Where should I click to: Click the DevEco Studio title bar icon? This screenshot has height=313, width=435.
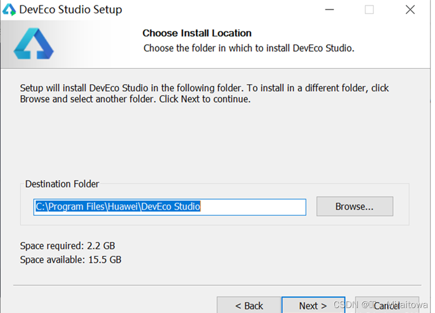click(x=9, y=10)
